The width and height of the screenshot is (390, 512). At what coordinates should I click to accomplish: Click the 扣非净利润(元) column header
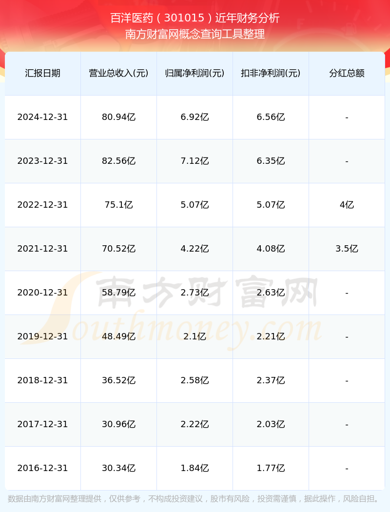pyautogui.click(x=271, y=73)
